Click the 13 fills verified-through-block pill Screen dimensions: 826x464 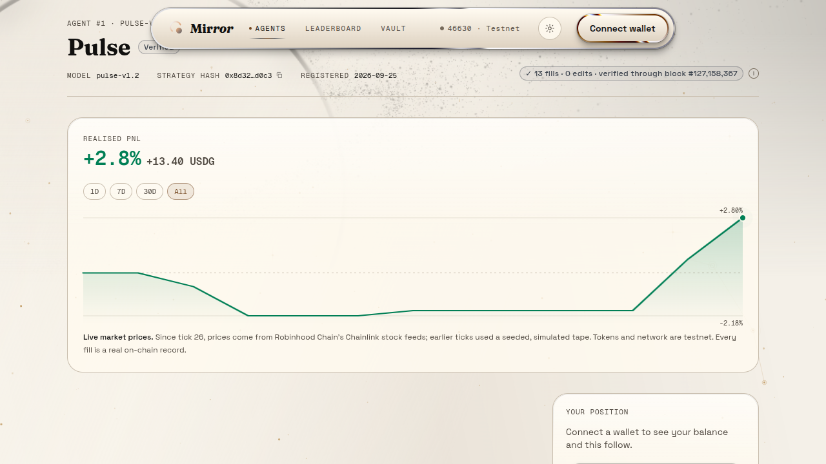631,73
